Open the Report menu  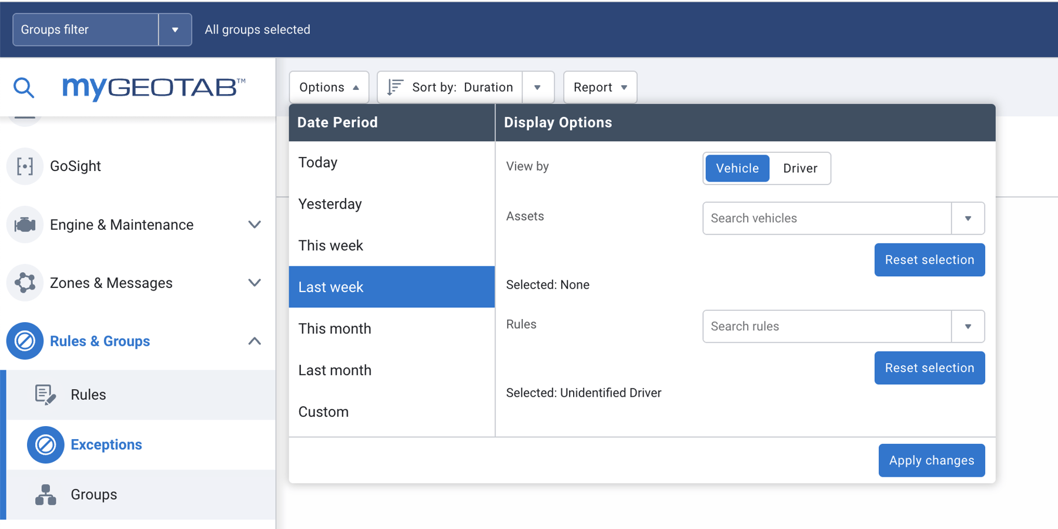click(599, 87)
